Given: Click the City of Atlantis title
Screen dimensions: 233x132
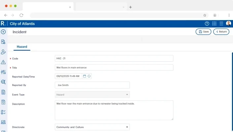Looking at the screenshot, I should [x=22, y=24].
